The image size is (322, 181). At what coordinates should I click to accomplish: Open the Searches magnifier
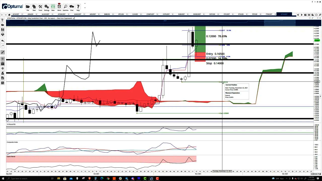65,7
